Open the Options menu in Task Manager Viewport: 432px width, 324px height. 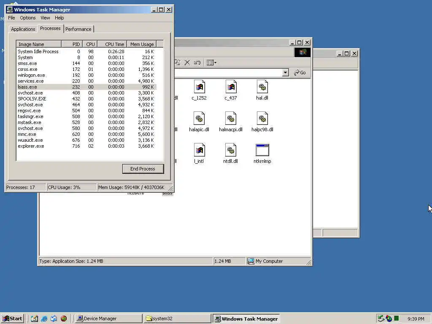click(x=27, y=18)
